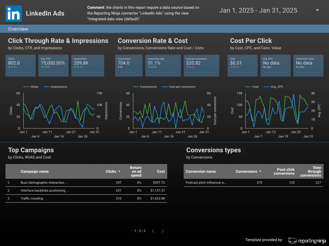Click the 297 clicks cell
The width and height of the screenshot is (329, 246).
coord(118,183)
